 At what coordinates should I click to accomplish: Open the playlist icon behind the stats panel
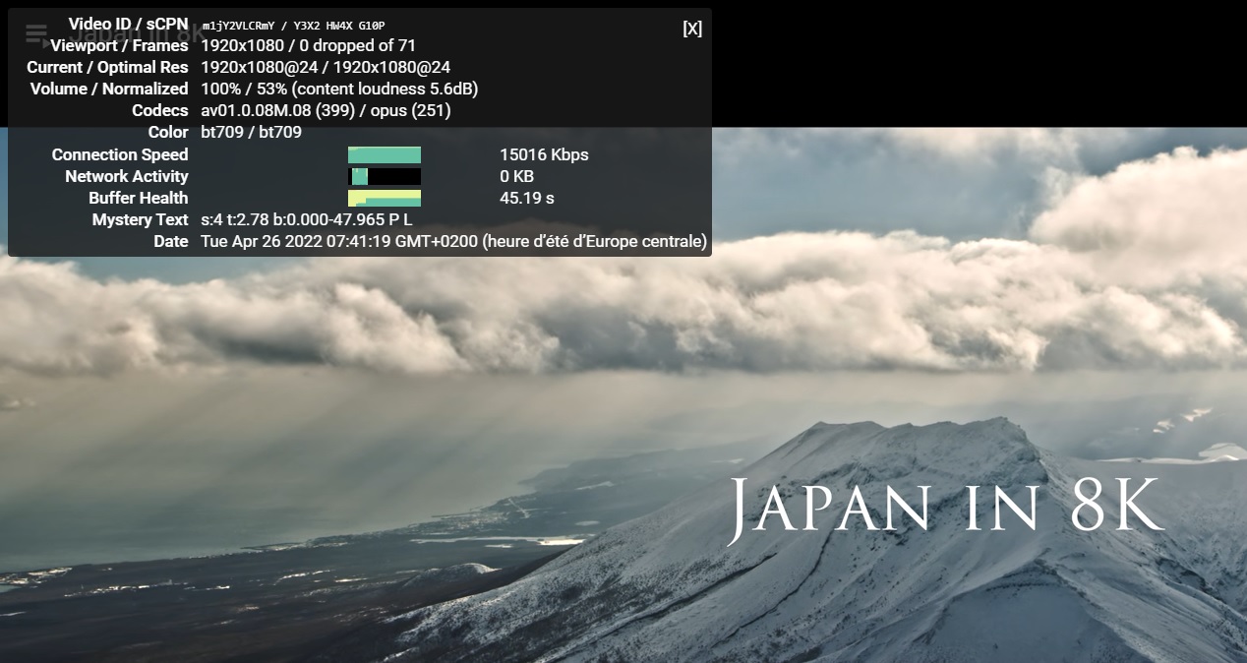(x=38, y=36)
